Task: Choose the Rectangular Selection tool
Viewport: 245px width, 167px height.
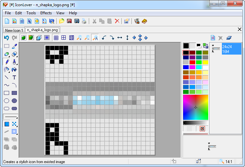Action: (x=7, y=46)
